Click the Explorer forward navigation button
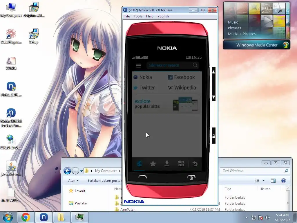Screen dimensions: 297x223 click(x=75, y=171)
